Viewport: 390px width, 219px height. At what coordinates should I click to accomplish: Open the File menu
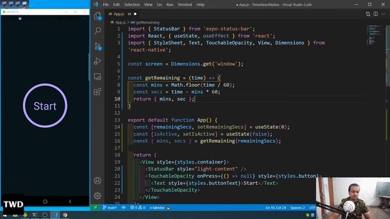click(105, 4)
